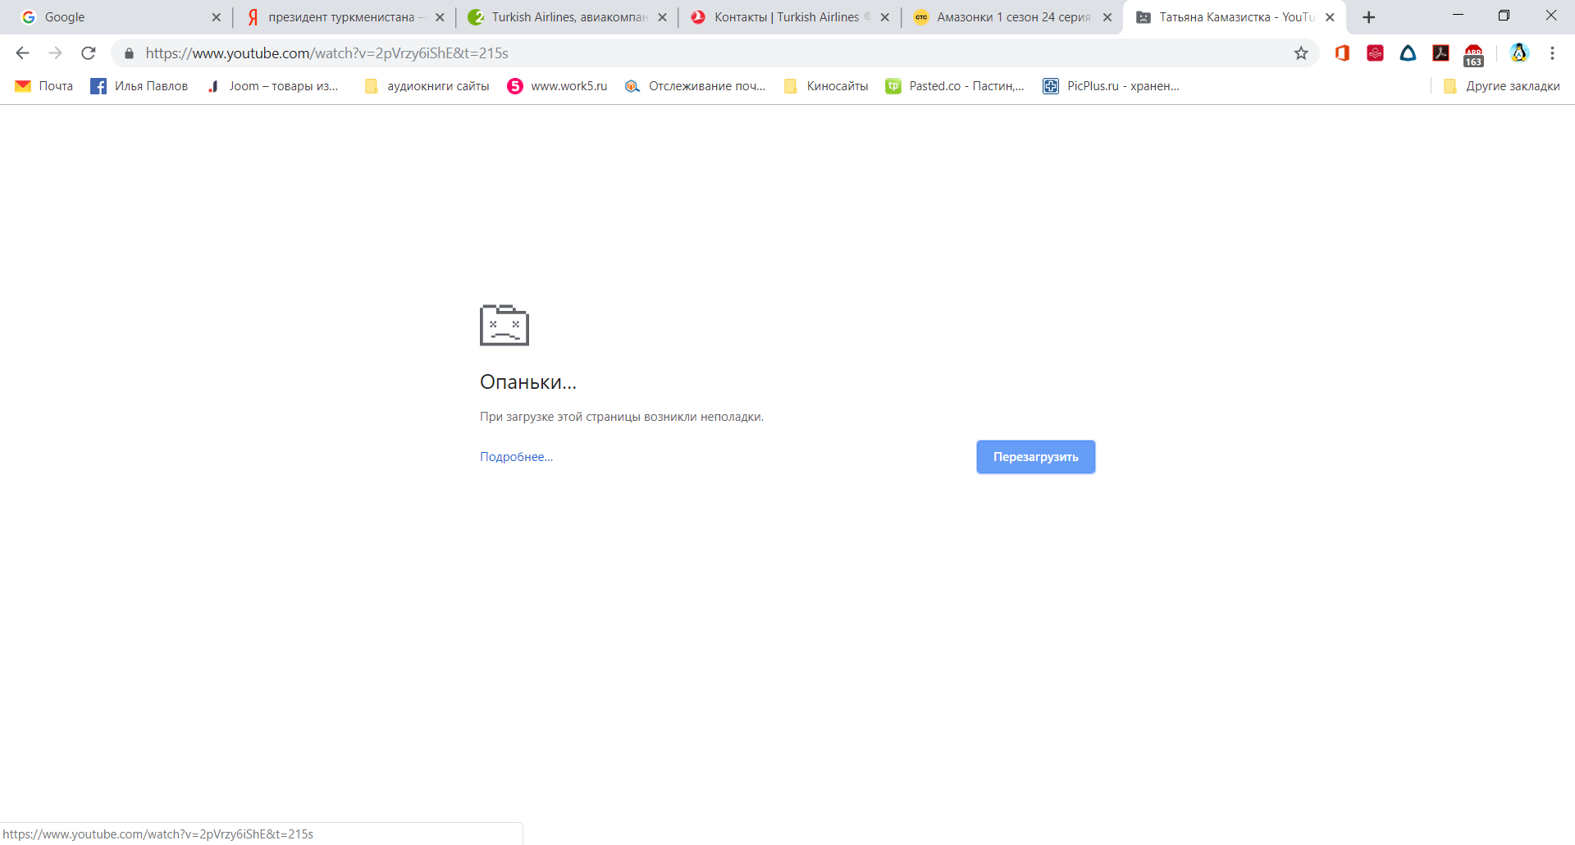Minimize the Chrome window
This screenshot has width=1575, height=845.
[1458, 16]
